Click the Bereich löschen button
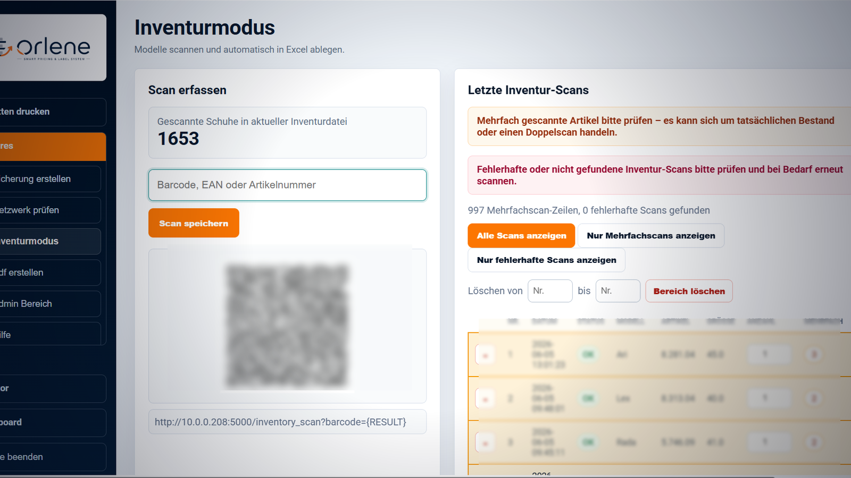 (689, 291)
